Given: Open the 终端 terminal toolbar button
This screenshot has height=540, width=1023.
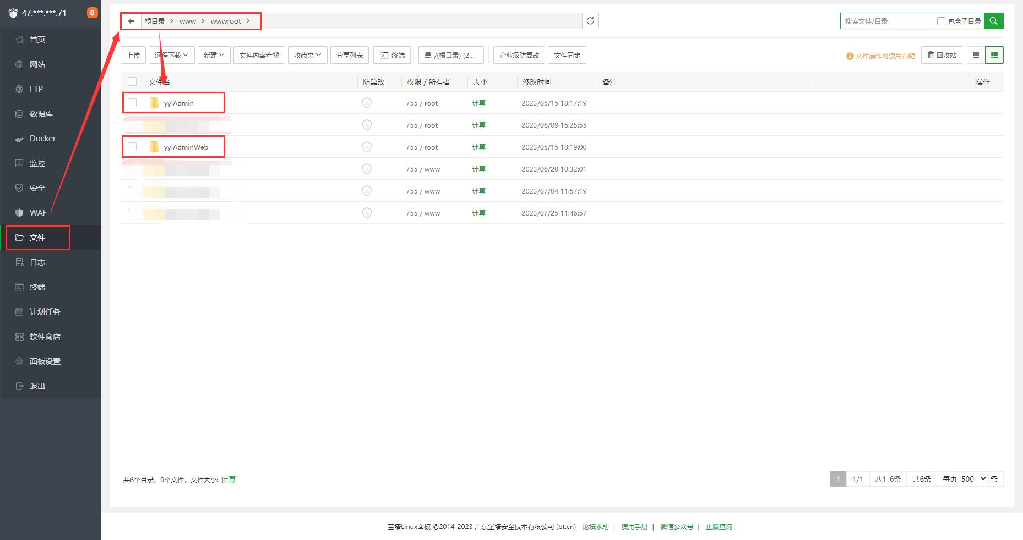Looking at the screenshot, I should [x=392, y=55].
